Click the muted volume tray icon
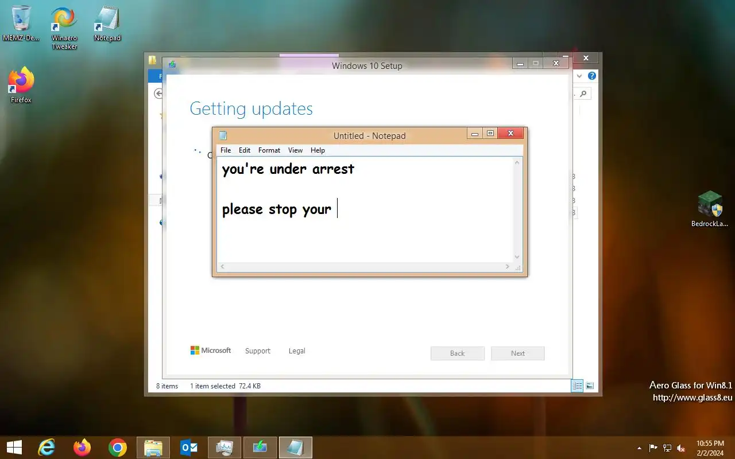Screen dimensions: 735x459 [x=681, y=448]
